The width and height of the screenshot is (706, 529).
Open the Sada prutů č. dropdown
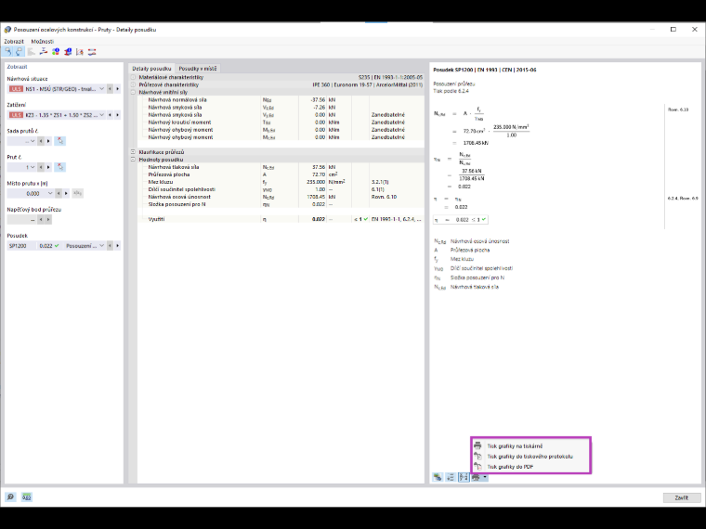point(33,141)
